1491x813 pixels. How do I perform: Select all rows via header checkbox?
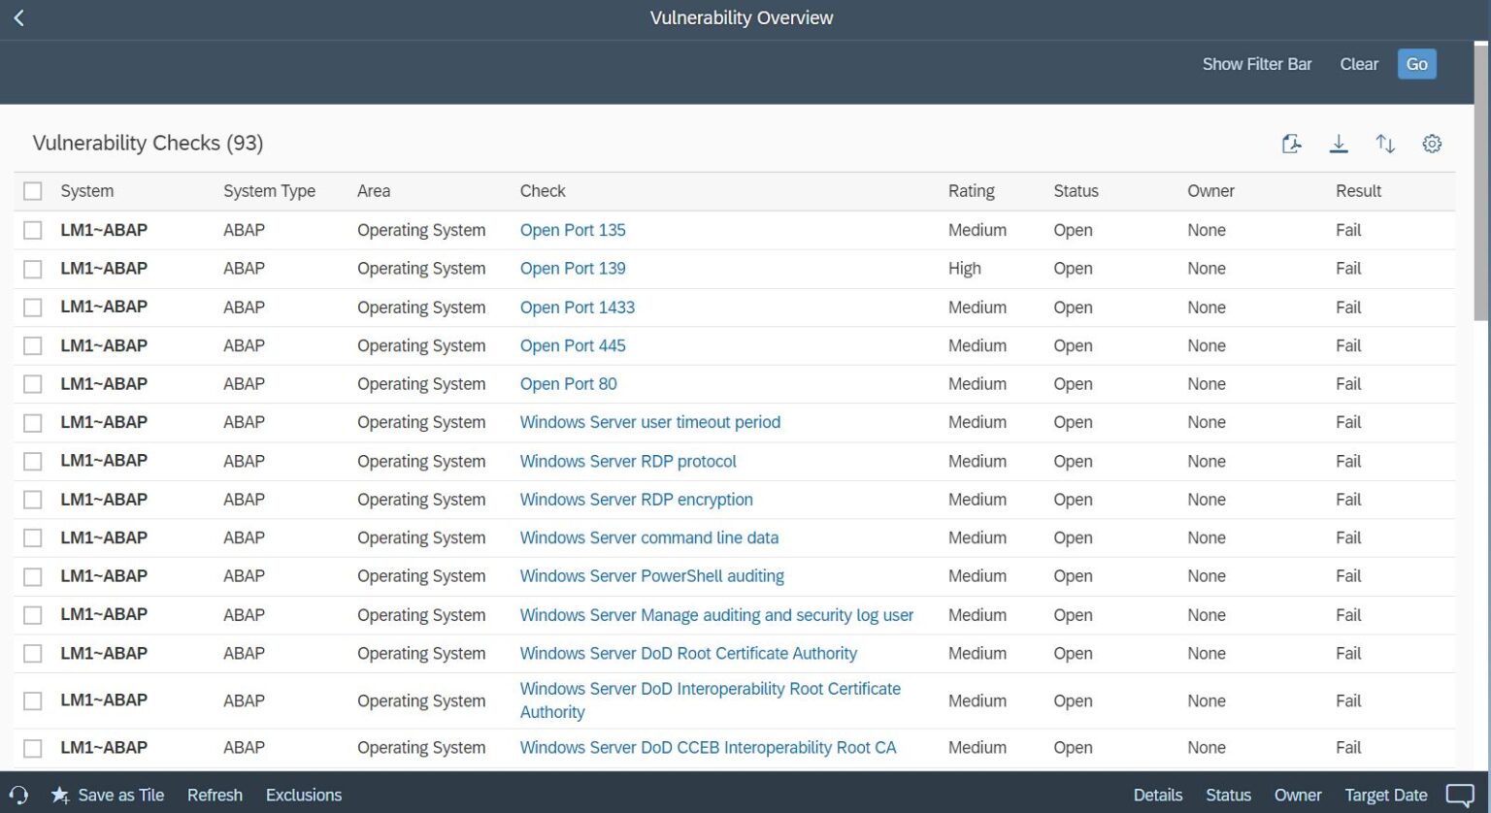tap(32, 190)
